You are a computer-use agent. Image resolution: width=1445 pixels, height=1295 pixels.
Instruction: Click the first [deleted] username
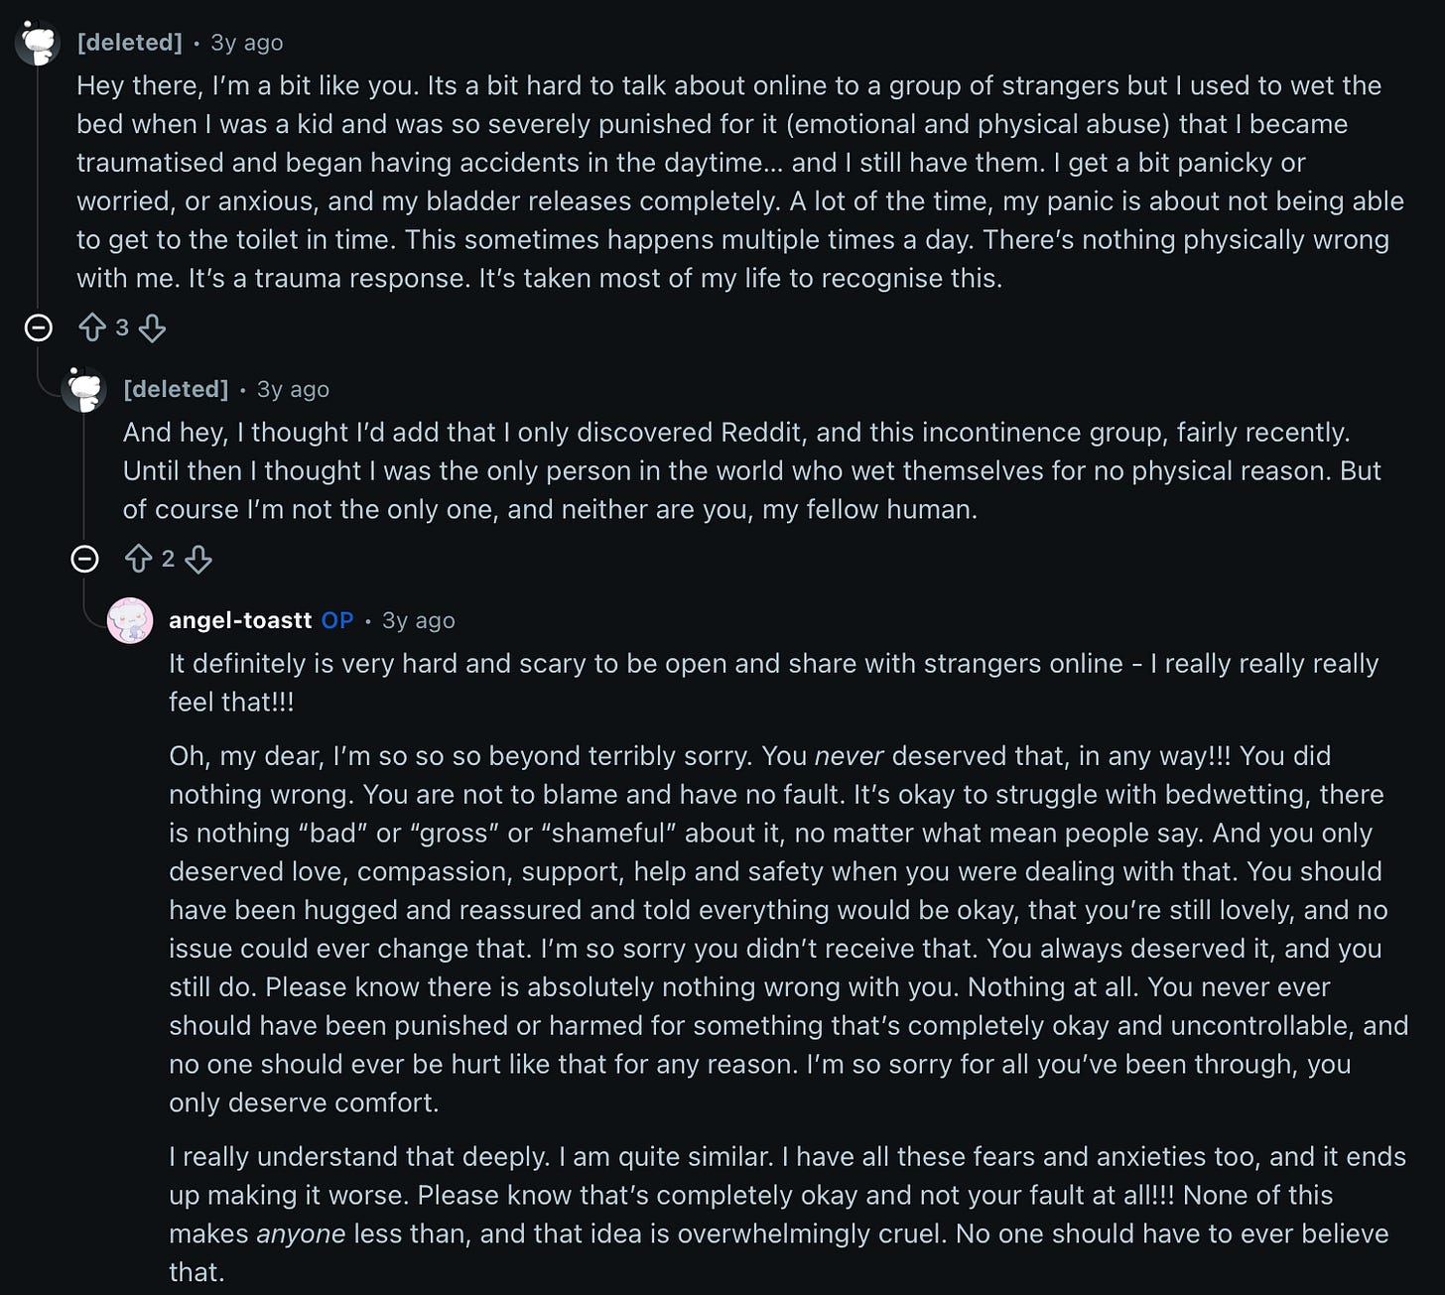pos(130,43)
